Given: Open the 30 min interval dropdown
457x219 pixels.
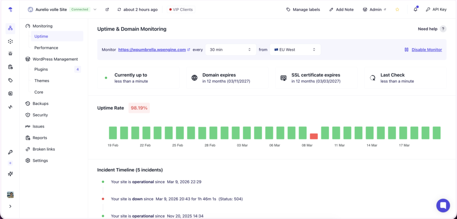Looking at the screenshot, I should pyautogui.click(x=230, y=50).
